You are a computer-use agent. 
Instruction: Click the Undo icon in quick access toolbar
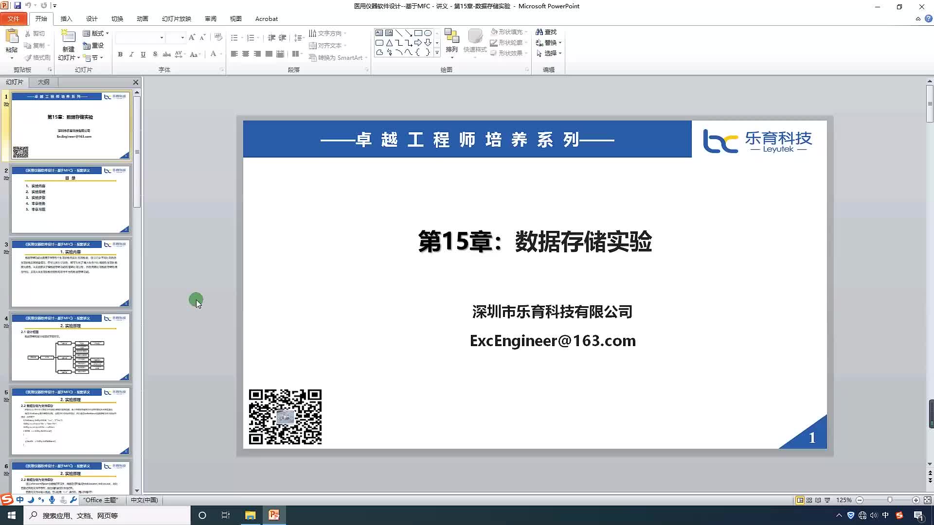(28, 6)
